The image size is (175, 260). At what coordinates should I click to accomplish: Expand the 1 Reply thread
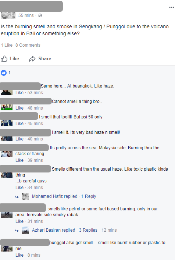(89, 196)
